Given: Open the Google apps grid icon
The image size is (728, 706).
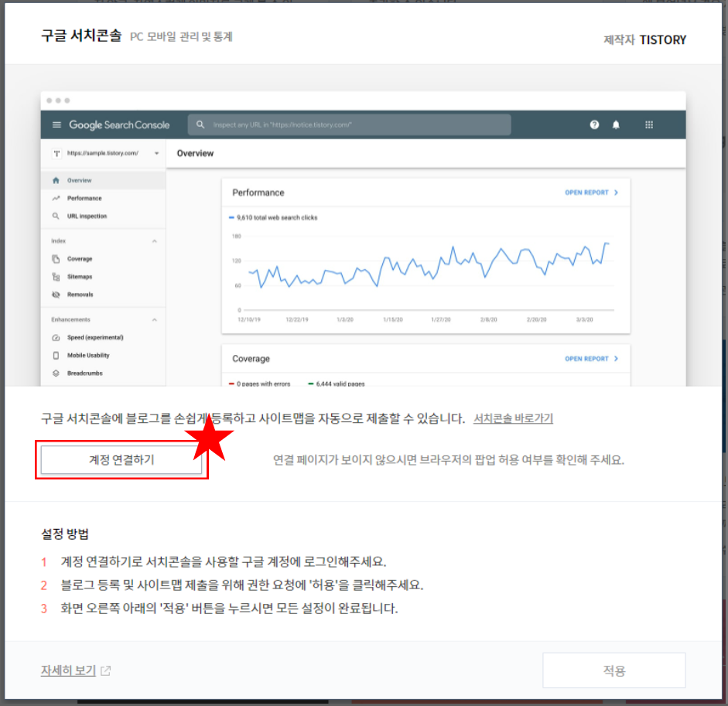Looking at the screenshot, I should tap(649, 124).
